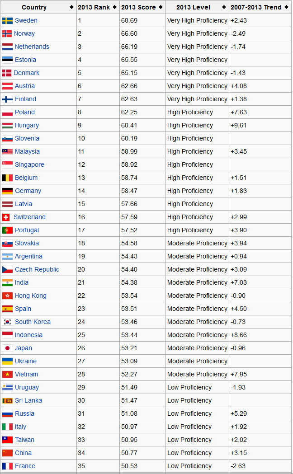This screenshot has width=293, height=474.
Task: Click the Switzerland flag icon
Action: pyautogui.click(x=6, y=217)
